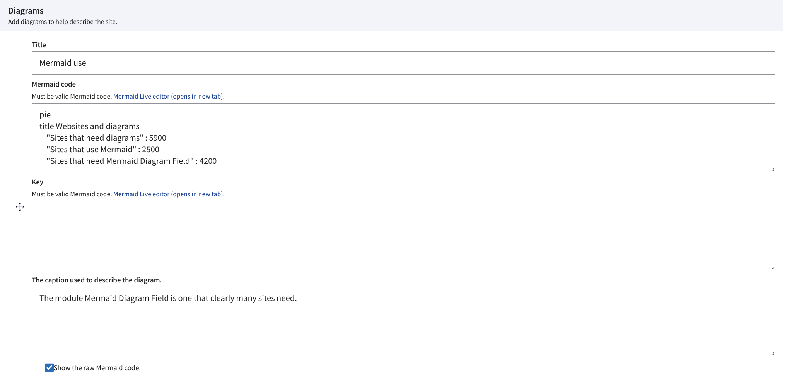Click 'Show the raw Mermaid code.' label text

click(x=97, y=368)
